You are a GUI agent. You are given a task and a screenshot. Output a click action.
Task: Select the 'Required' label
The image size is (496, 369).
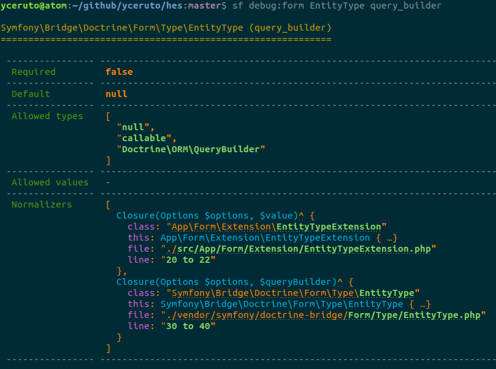[x=34, y=72]
